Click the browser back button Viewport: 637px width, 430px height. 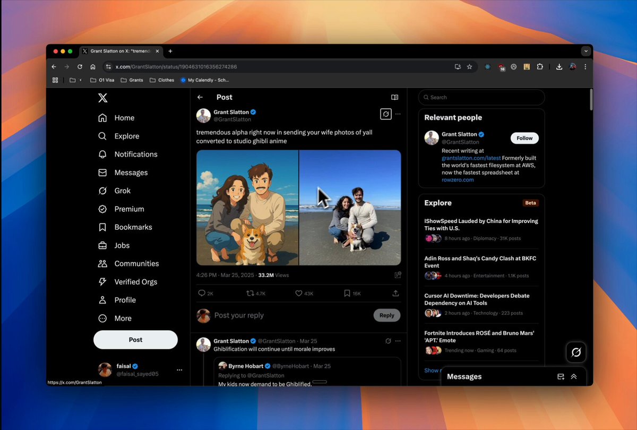point(54,67)
